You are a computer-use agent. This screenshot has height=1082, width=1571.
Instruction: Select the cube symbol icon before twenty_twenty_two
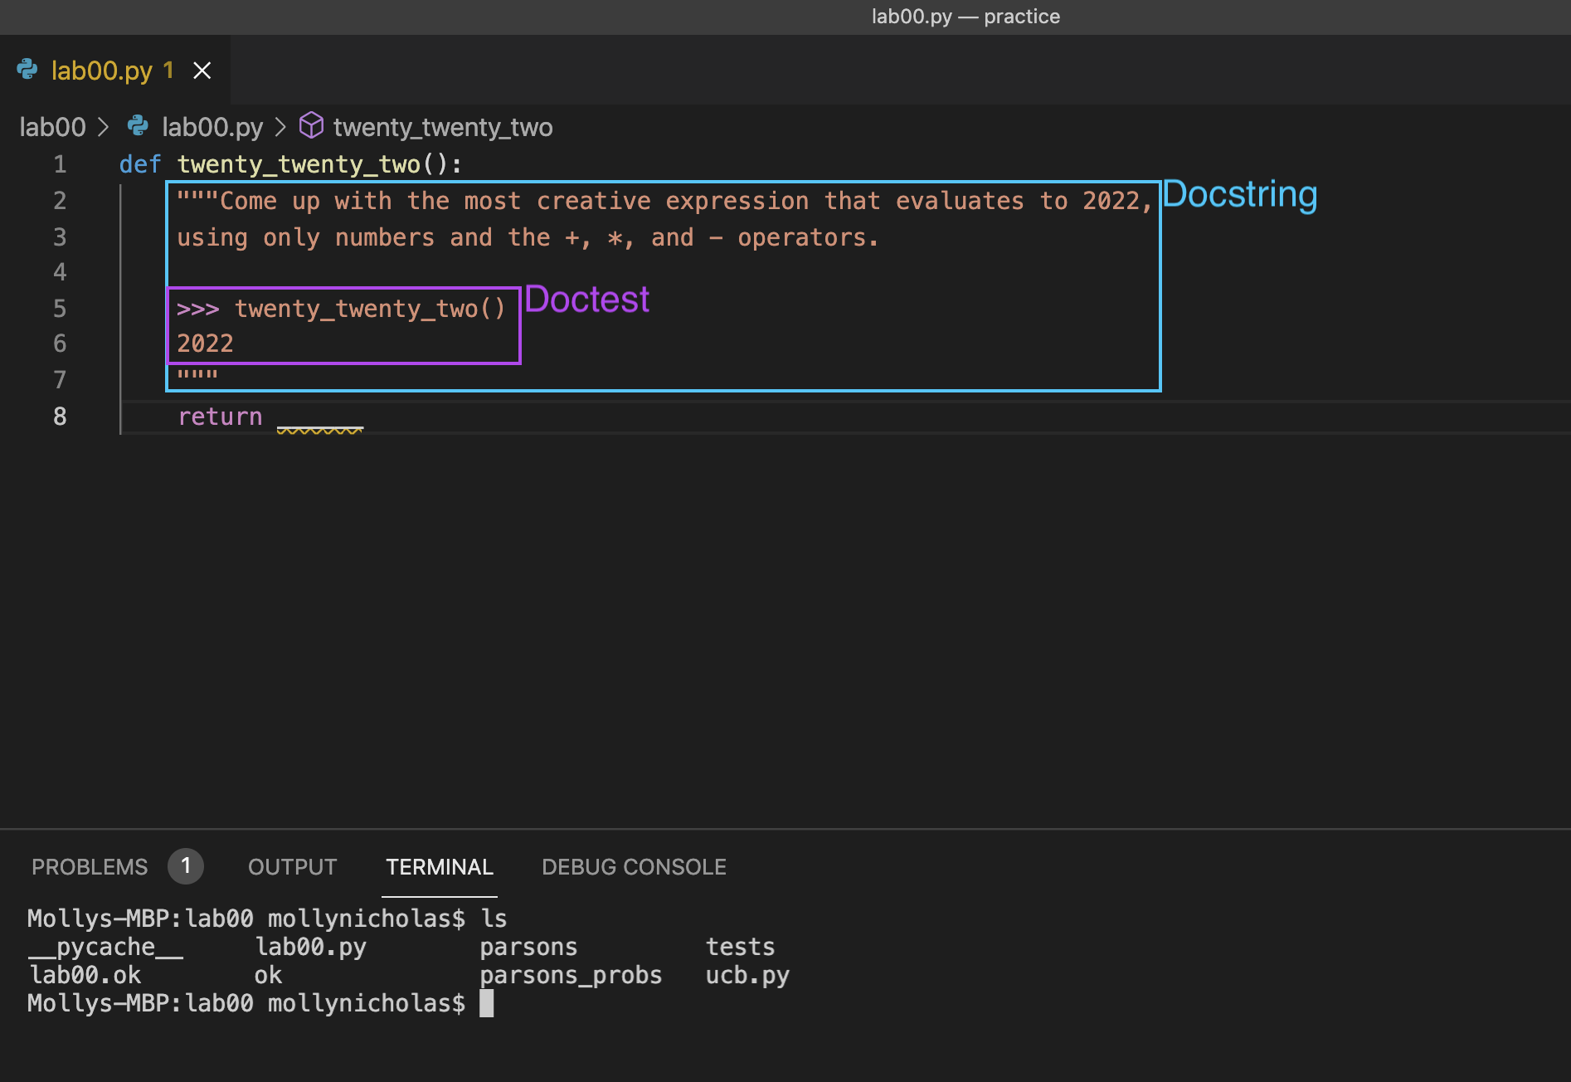click(x=311, y=126)
